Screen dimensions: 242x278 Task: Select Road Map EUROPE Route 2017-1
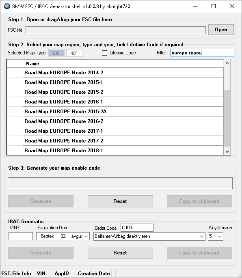tap(123, 131)
